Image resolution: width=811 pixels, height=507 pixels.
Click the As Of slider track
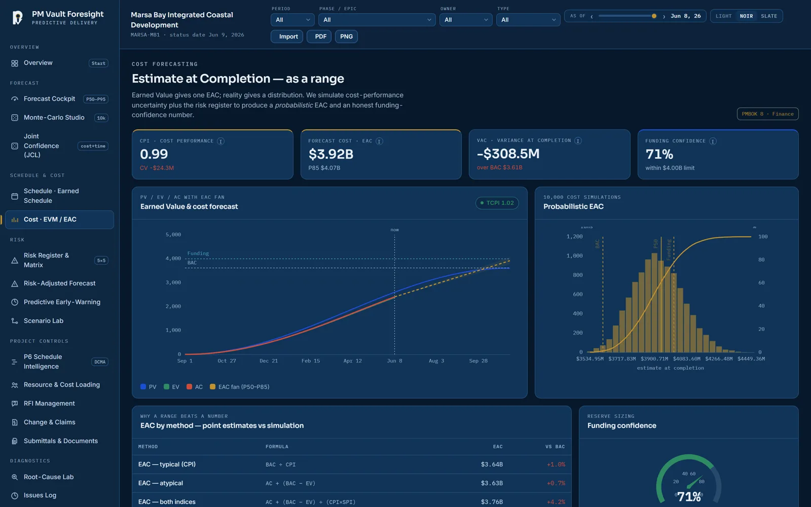coord(627,16)
